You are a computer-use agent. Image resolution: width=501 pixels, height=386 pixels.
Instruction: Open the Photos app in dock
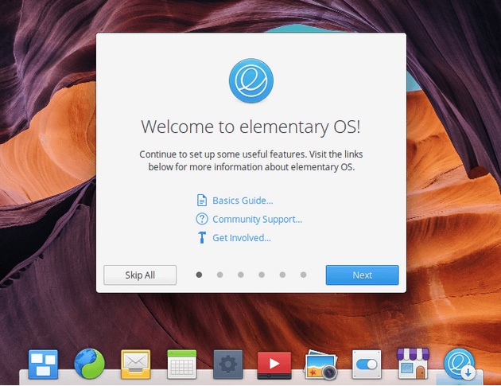320,365
